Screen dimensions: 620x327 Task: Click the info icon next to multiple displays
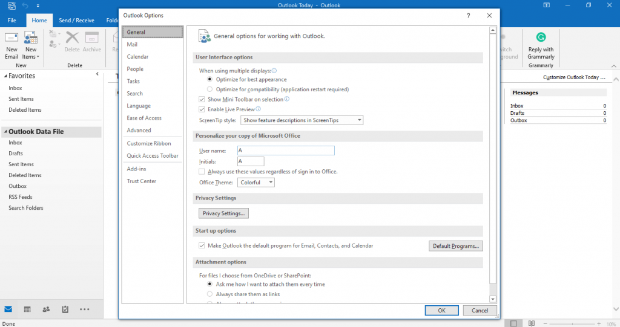click(274, 71)
